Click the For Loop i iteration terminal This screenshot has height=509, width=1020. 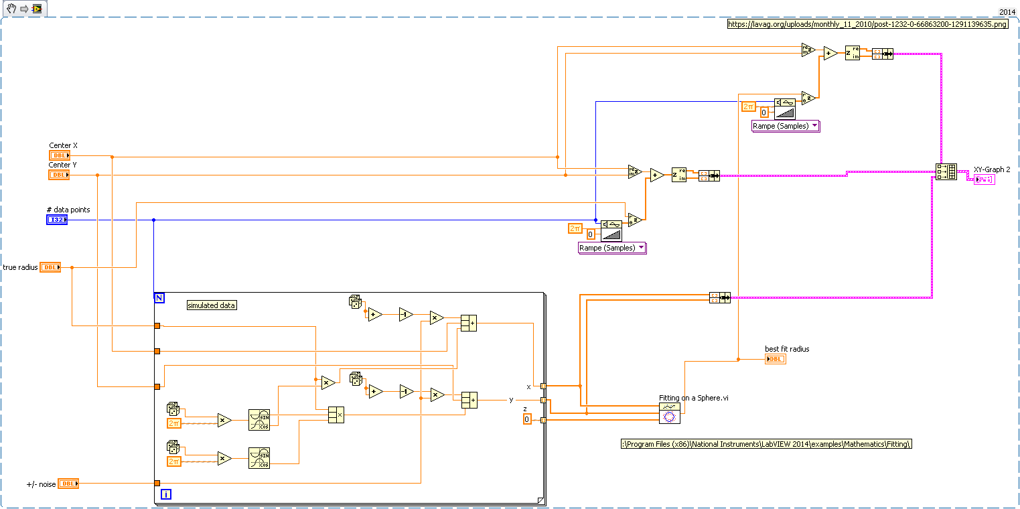[x=166, y=494]
